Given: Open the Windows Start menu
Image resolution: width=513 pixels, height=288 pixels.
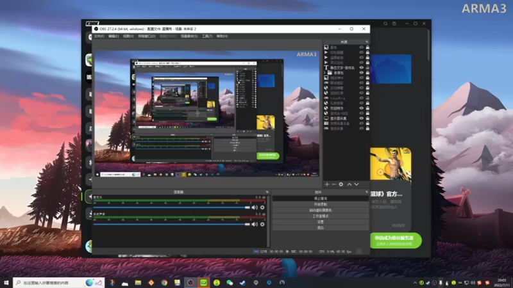Looking at the screenshot, I should (x=6, y=282).
